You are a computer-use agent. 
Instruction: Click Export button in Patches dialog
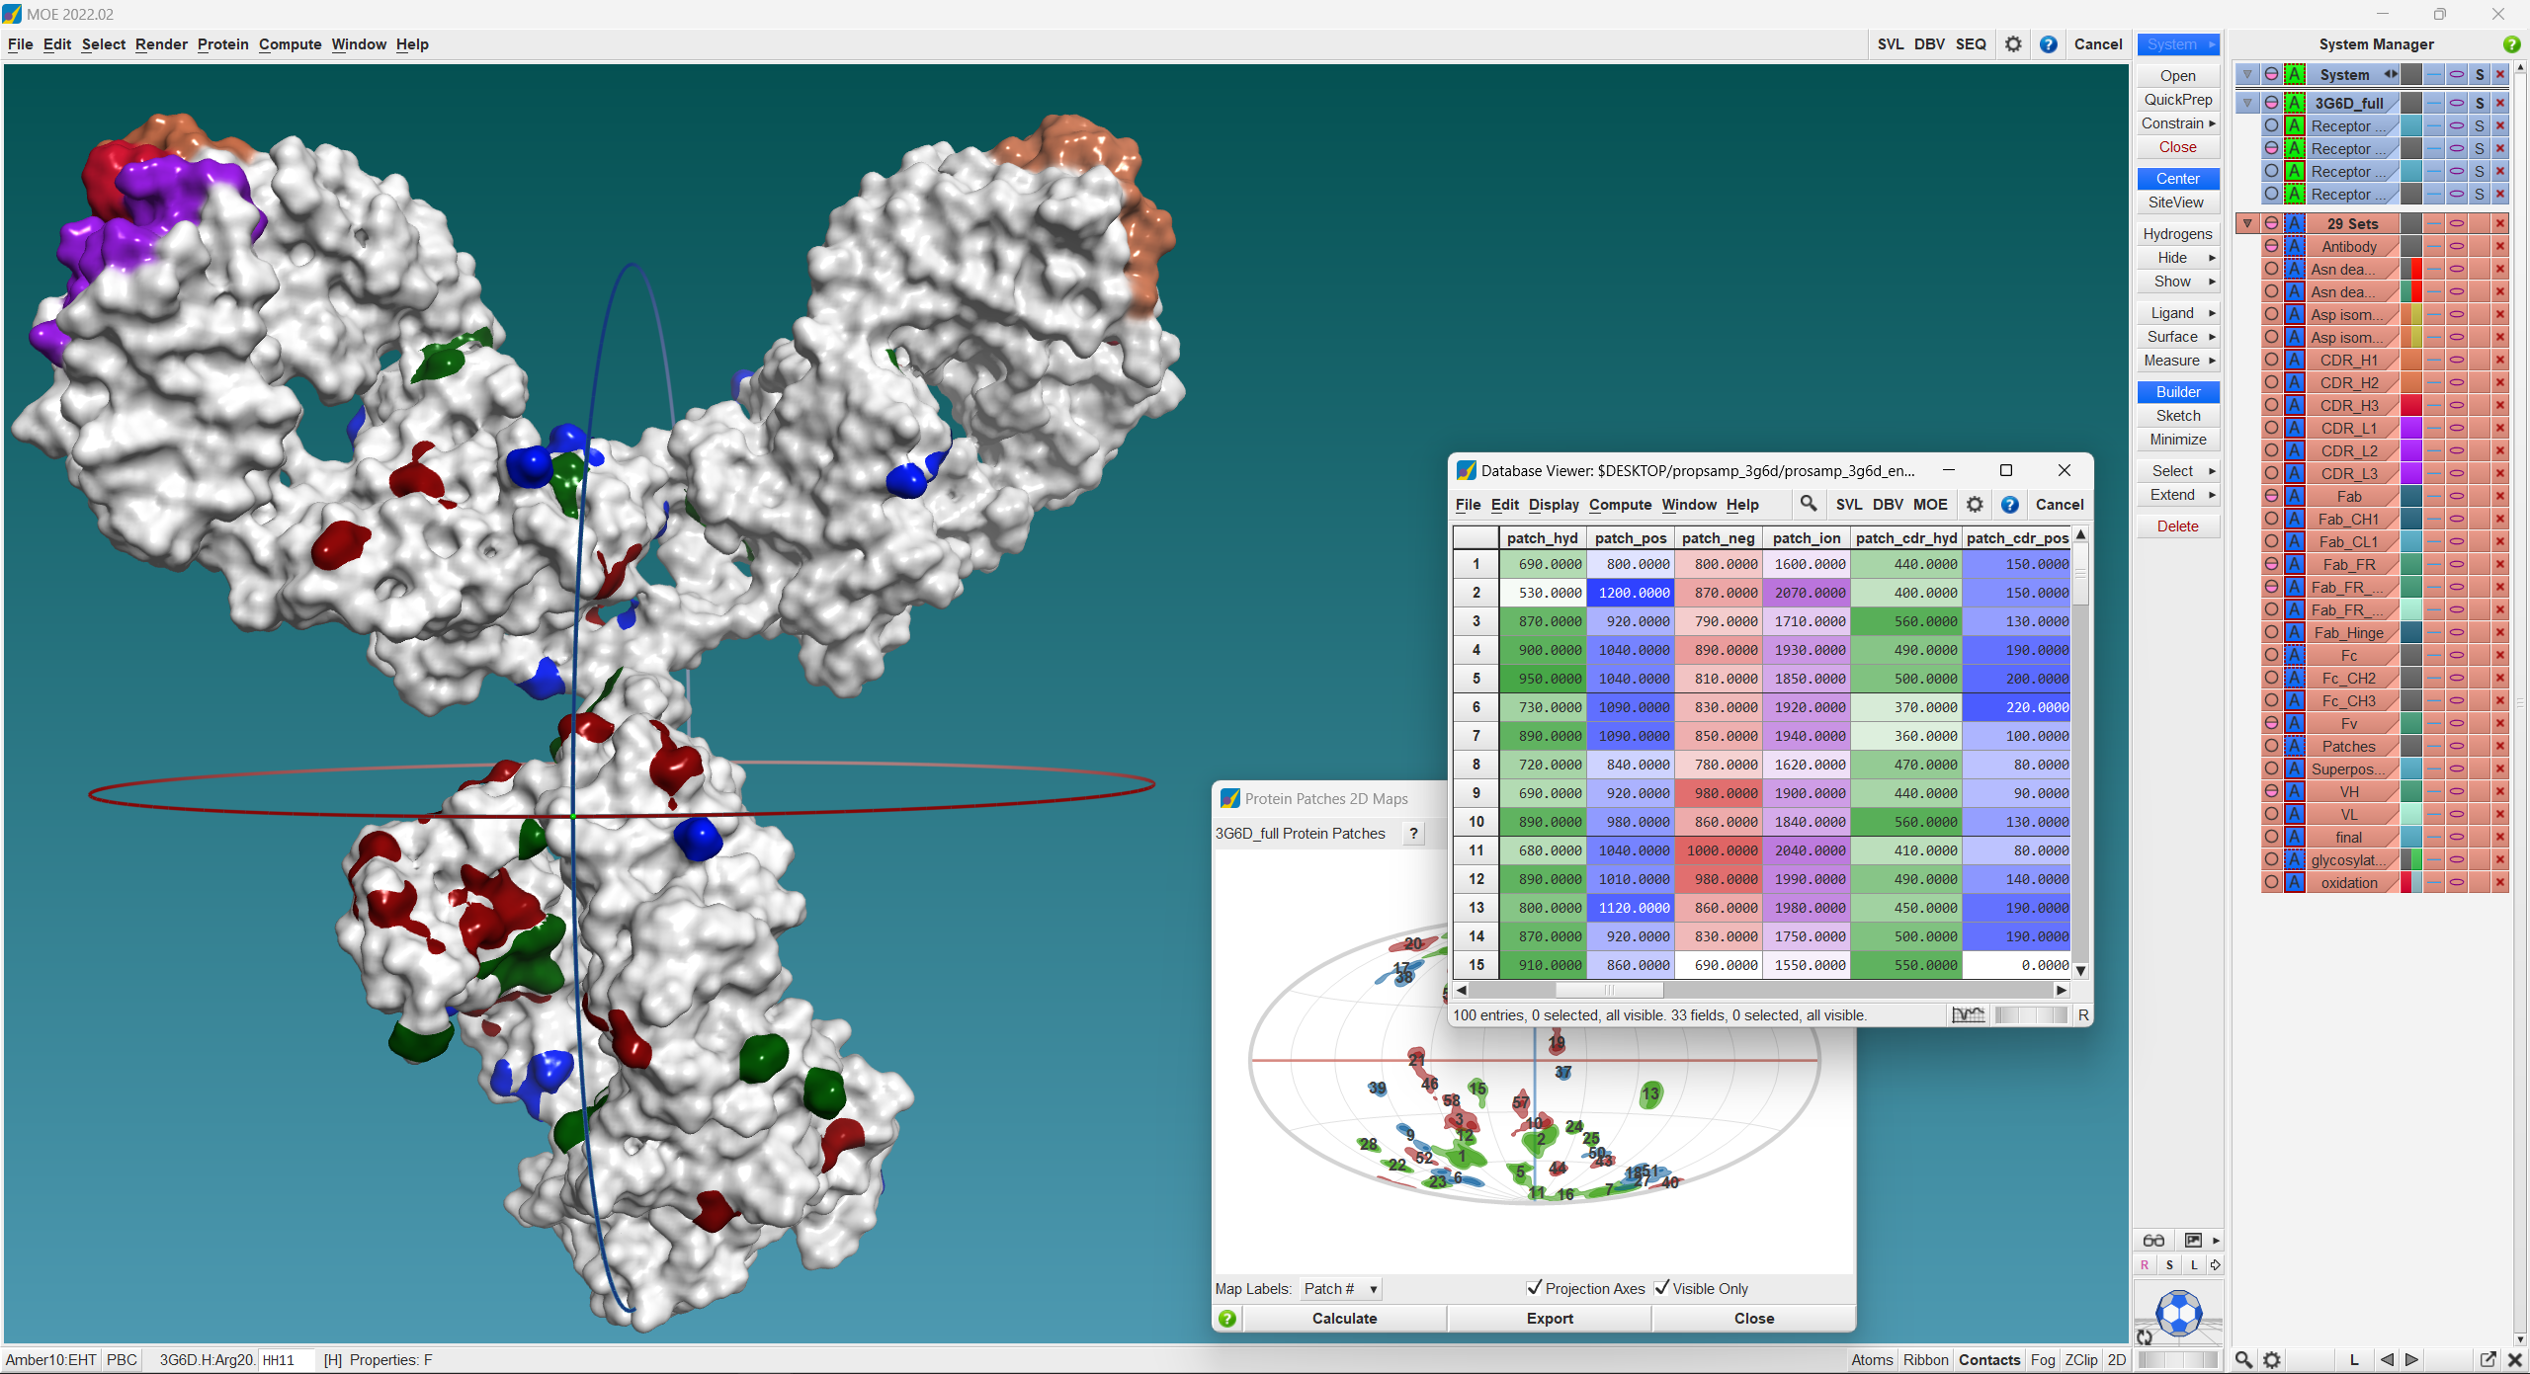[x=1550, y=1319]
